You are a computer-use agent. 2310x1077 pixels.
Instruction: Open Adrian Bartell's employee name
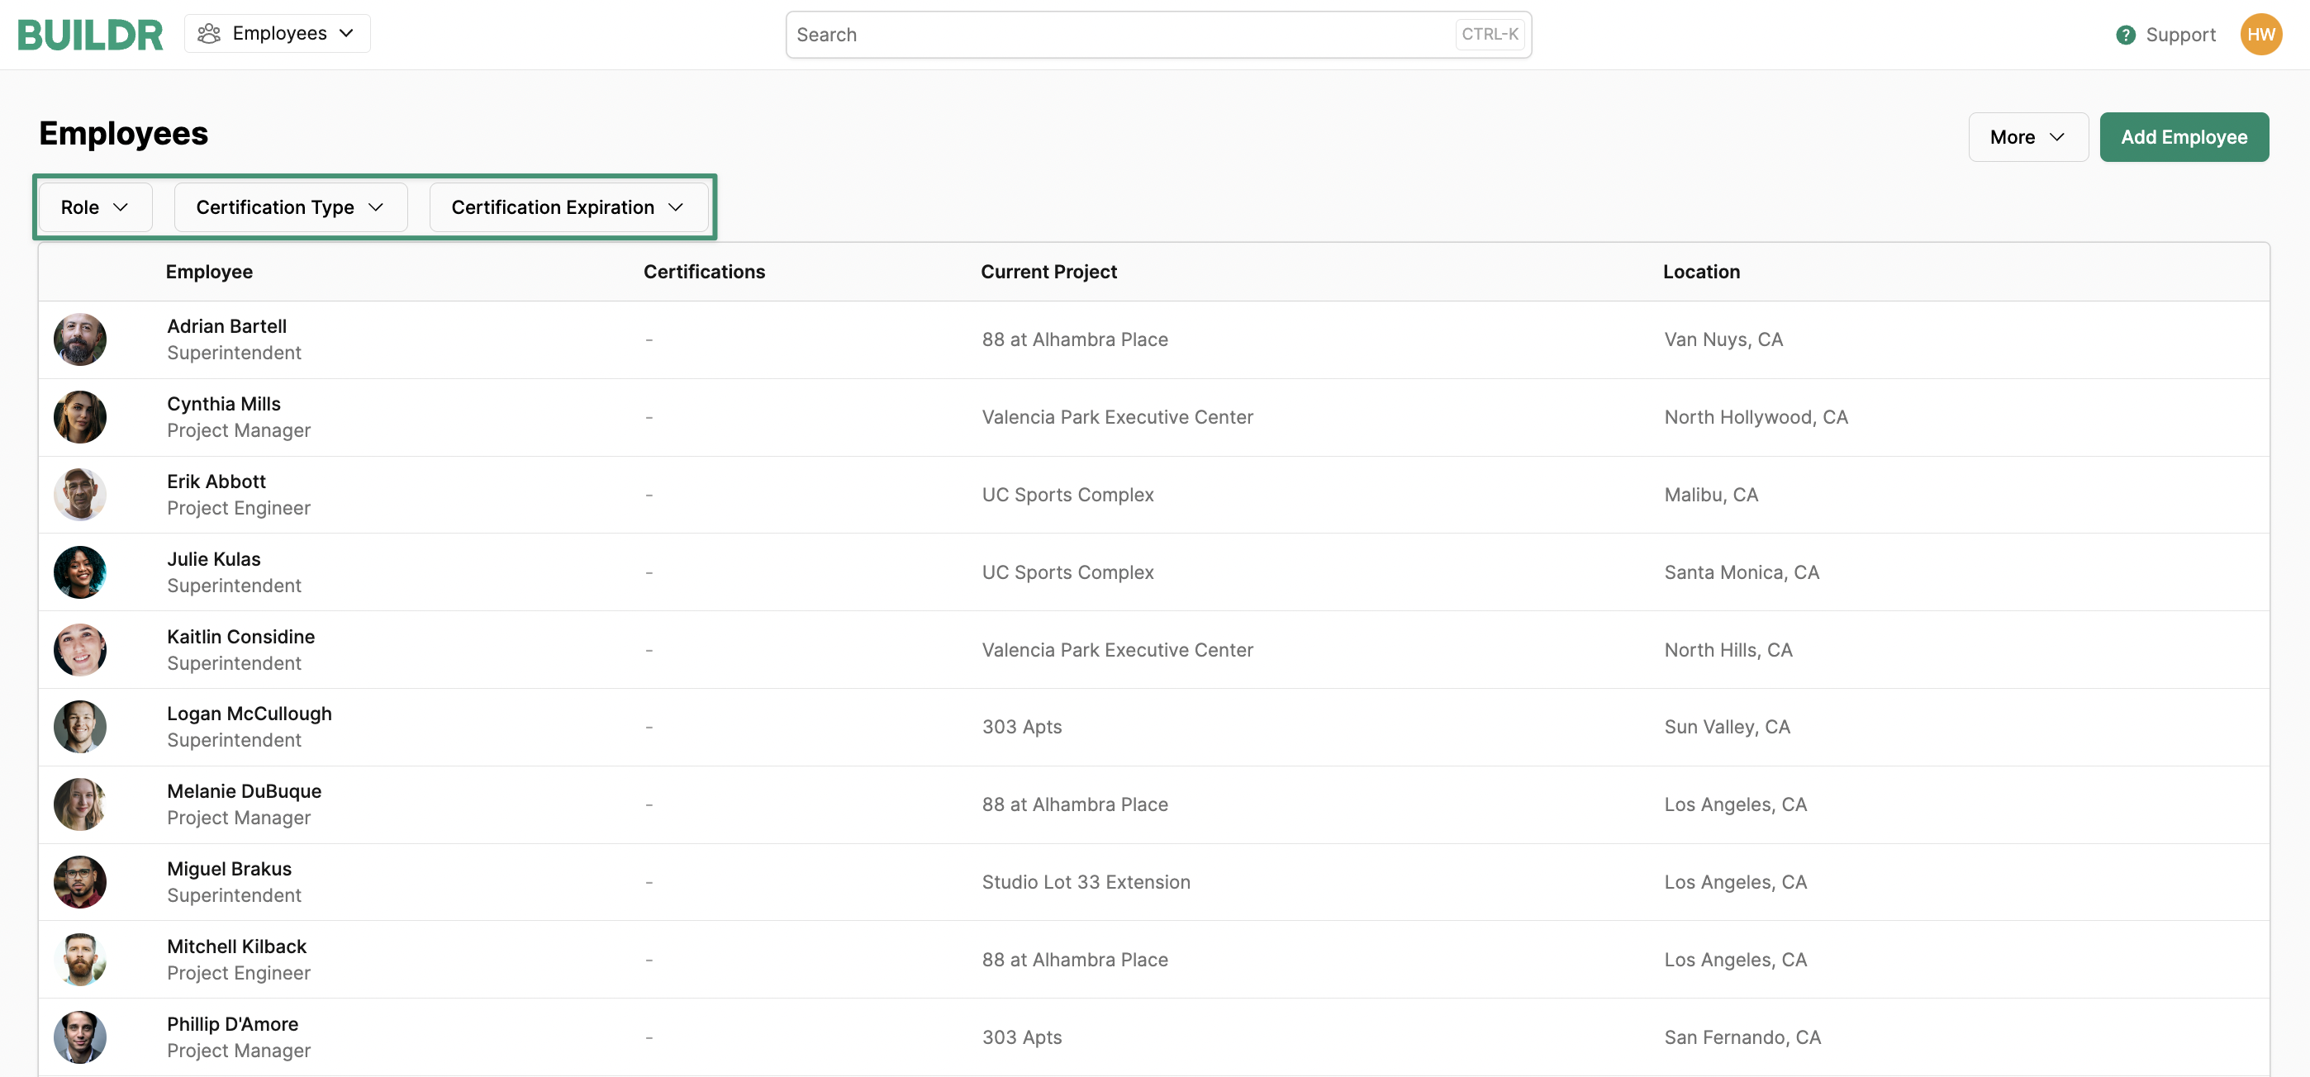(227, 326)
